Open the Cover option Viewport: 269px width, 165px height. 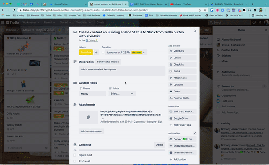coord(182,91)
